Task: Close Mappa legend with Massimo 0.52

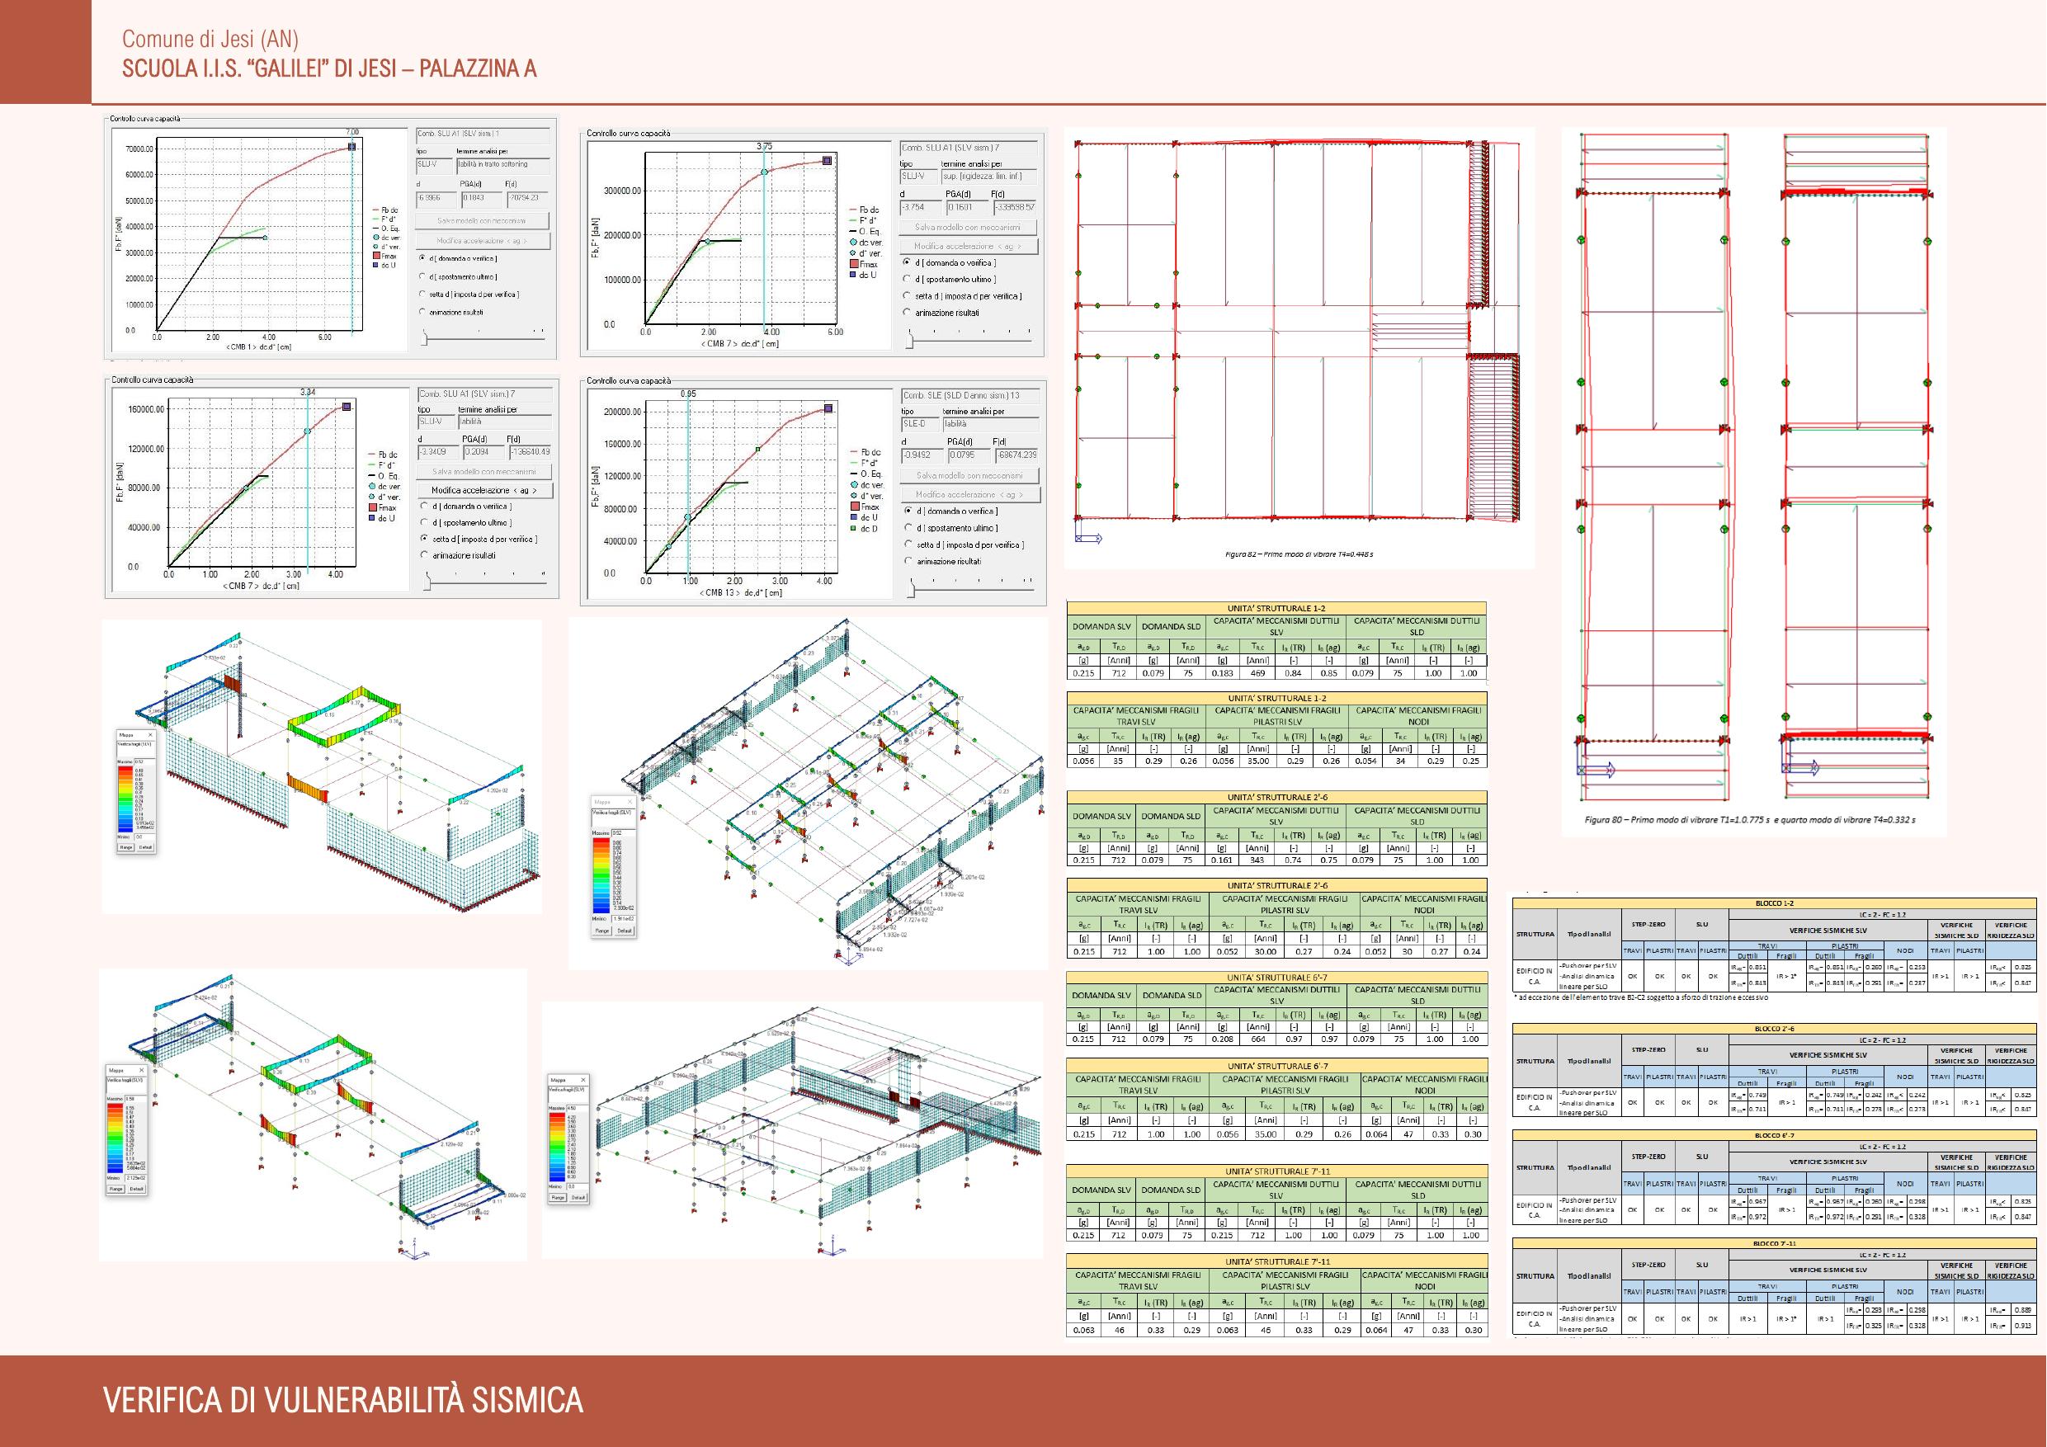Action: click(x=152, y=736)
